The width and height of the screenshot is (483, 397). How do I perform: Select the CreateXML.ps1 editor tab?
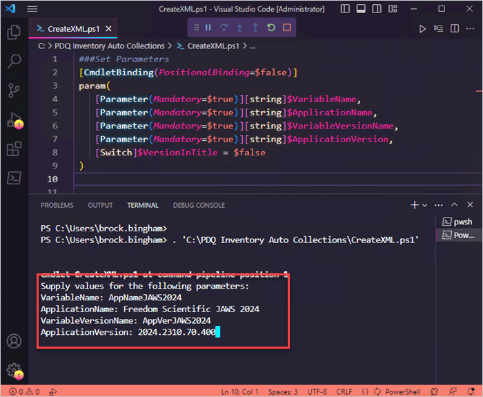click(73, 29)
